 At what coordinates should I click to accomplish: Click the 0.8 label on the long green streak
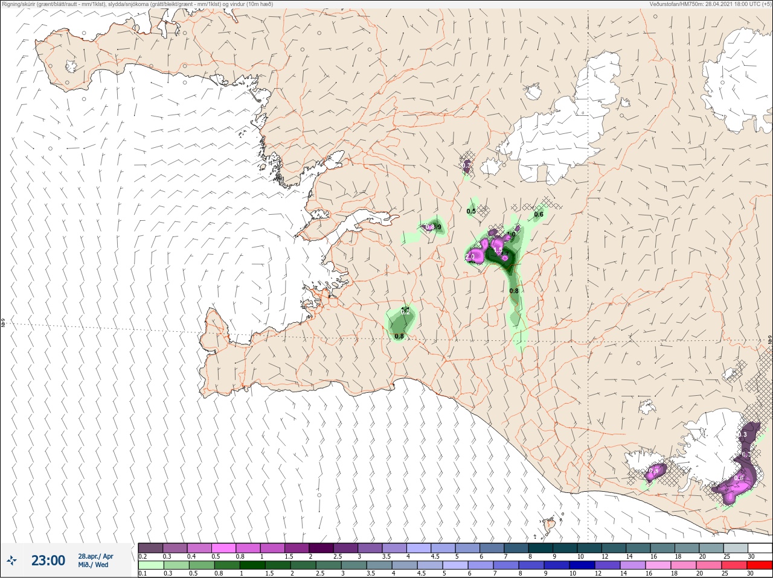tap(514, 291)
